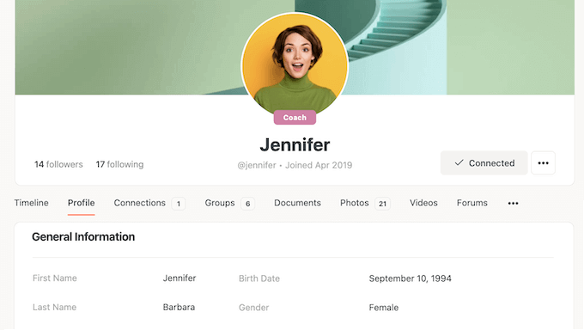Click the General Information heading
Screen dimensions: 584x330
pyautogui.click(x=83, y=237)
